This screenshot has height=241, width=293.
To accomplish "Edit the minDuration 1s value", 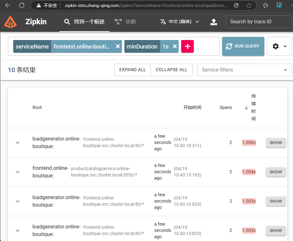I will coord(165,46).
